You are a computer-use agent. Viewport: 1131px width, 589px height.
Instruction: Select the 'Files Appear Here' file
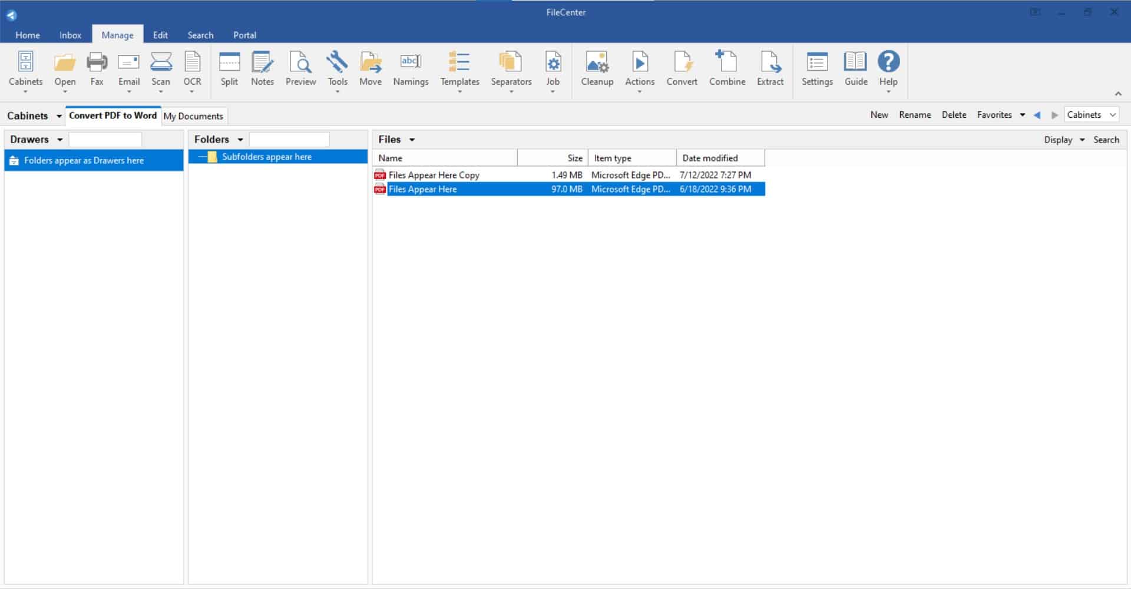[x=569, y=189]
